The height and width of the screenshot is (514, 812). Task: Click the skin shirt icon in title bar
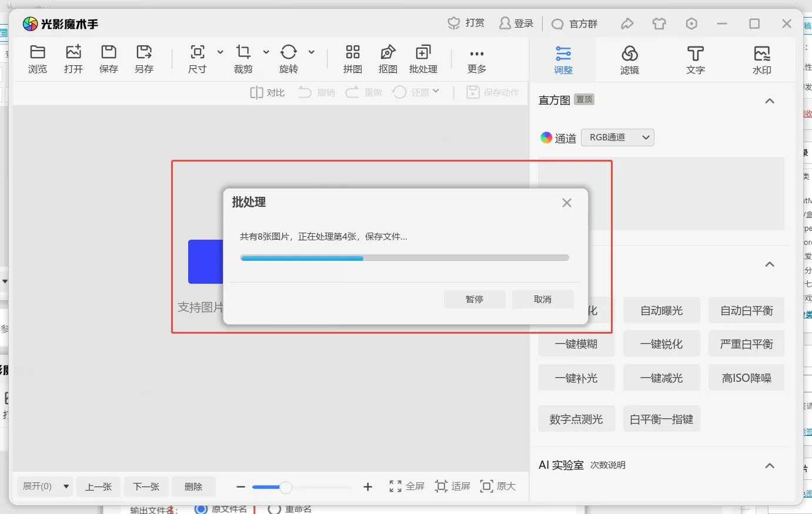659,23
